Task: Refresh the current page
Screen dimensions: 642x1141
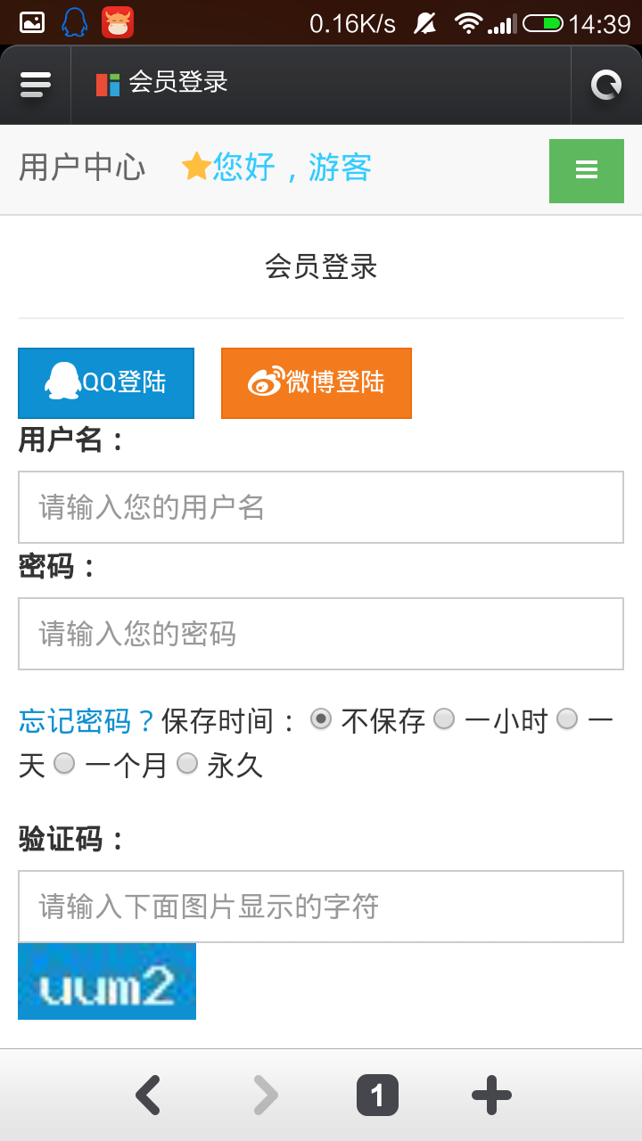Action: pos(607,85)
